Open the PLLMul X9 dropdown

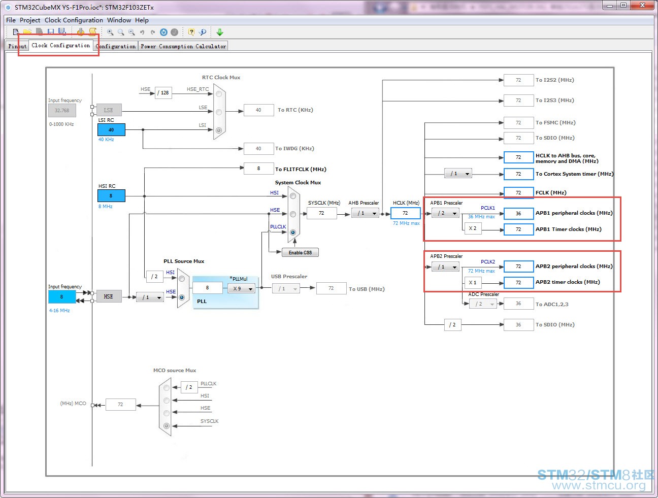coord(241,288)
